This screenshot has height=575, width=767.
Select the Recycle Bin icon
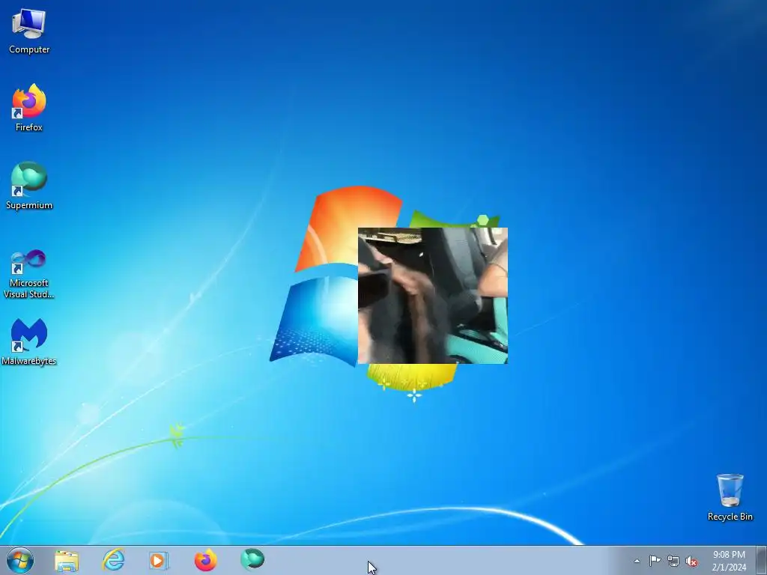pos(730,497)
